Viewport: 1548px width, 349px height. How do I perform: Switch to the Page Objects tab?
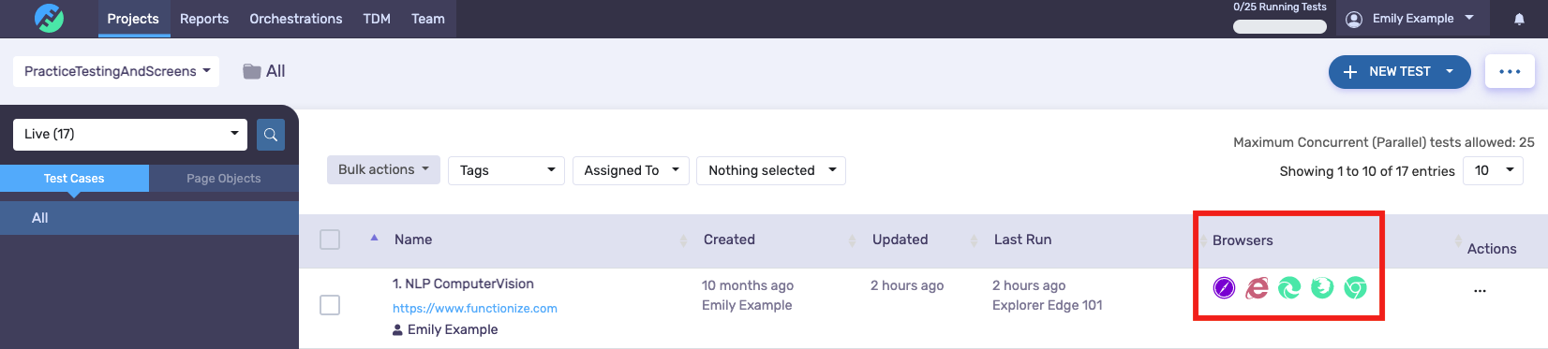tap(224, 179)
